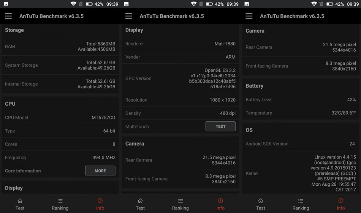Viewport: 361px width, 213px height.
Task: Open hamburger menu in middle screen
Action: point(129,16)
